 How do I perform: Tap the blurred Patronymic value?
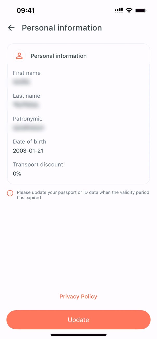pyautogui.click(x=28, y=128)
